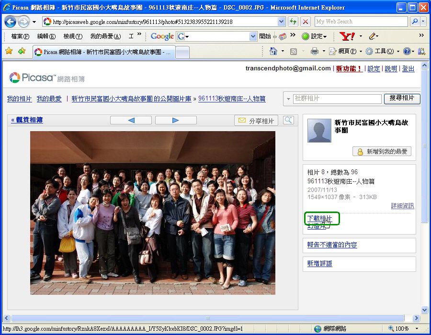Open the search provider dropdown arrow
431x335 pixels.
click(x=424, y=22)
